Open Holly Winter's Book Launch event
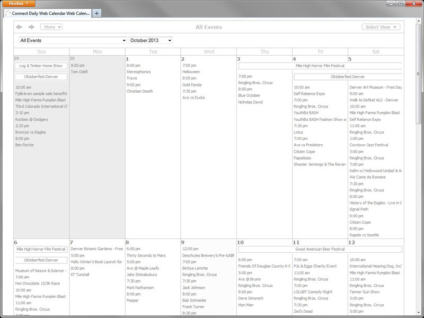This screenshot has width=424, height=318. 96,262
